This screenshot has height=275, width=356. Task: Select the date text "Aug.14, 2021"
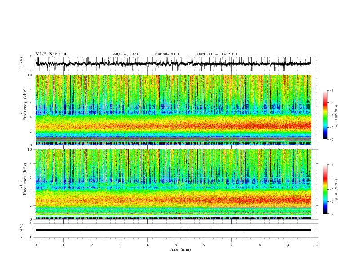coord(125,54)
